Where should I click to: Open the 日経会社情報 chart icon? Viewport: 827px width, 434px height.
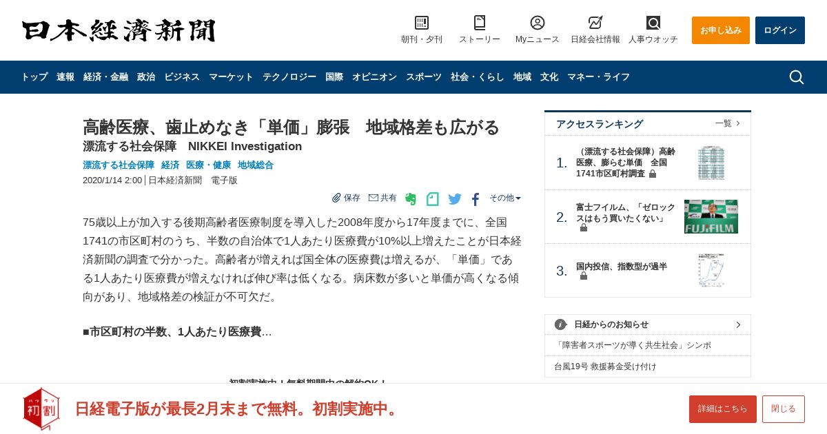pyautogui.click(x=595, y=23)
